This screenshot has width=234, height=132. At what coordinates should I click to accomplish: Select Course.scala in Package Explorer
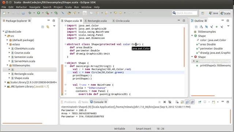tap(22, 53)
